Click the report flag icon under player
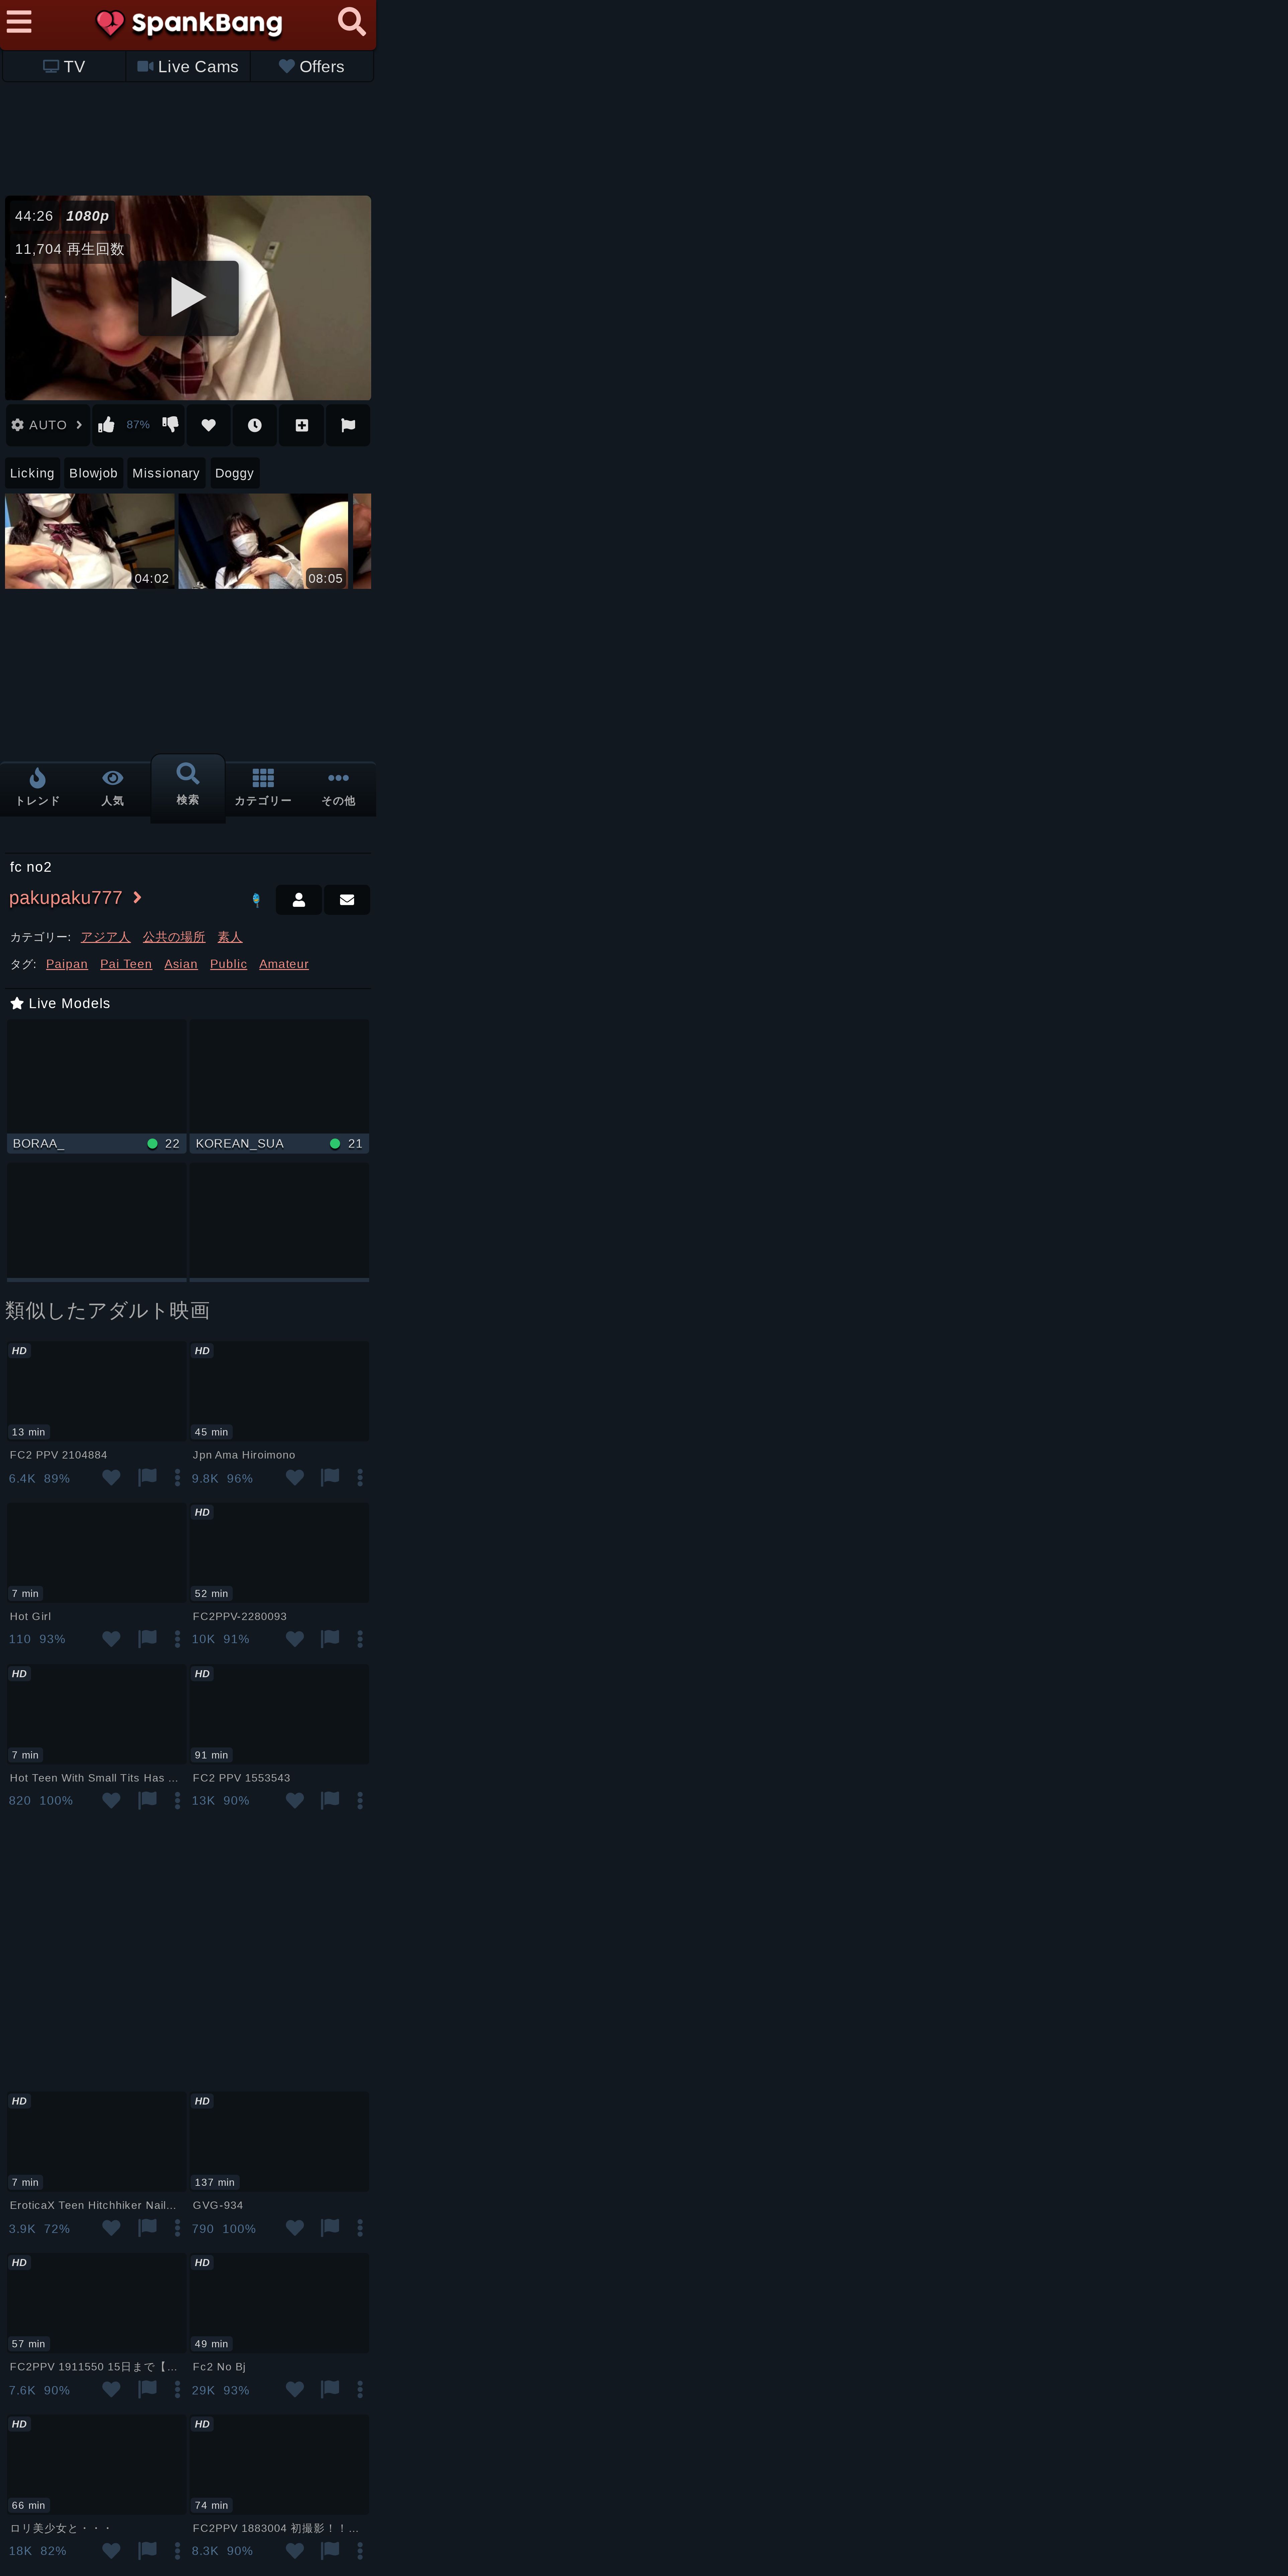Image resolution: width=1288 pixels, height=2576 pixels. pyautogui.click(x=348, y=425)
